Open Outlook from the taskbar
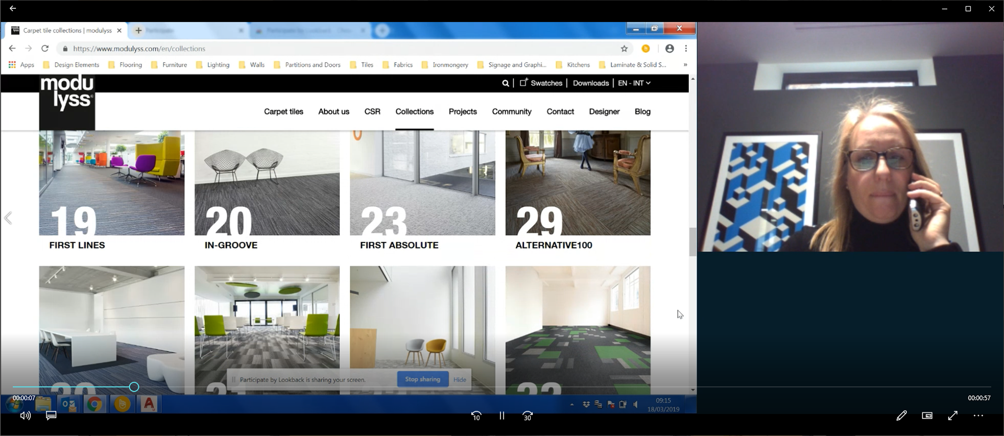1004x436 pixels. click(x=69, y=404)
